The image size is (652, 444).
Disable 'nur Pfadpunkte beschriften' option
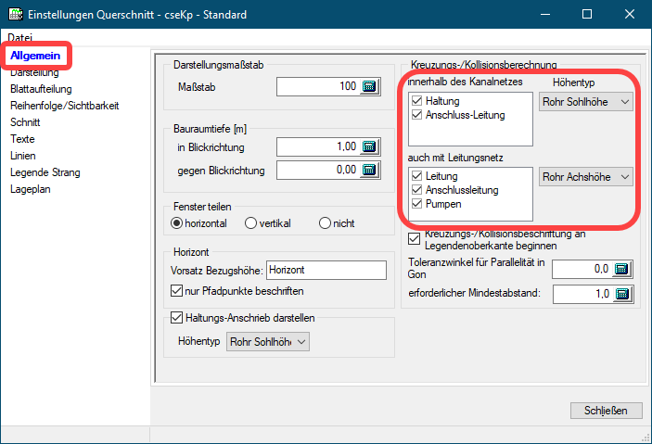[178, 291]
